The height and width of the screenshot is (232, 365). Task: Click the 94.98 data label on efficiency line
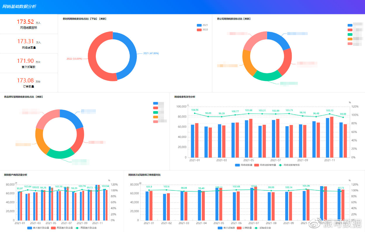tap(343, 114)
